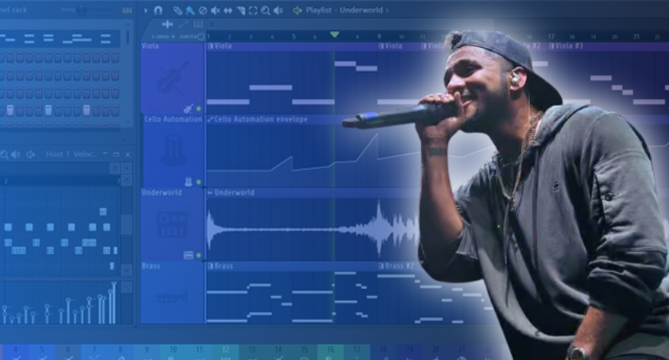Select the Draw pencil tool
669x360 pixels.
tap(178, 10)
